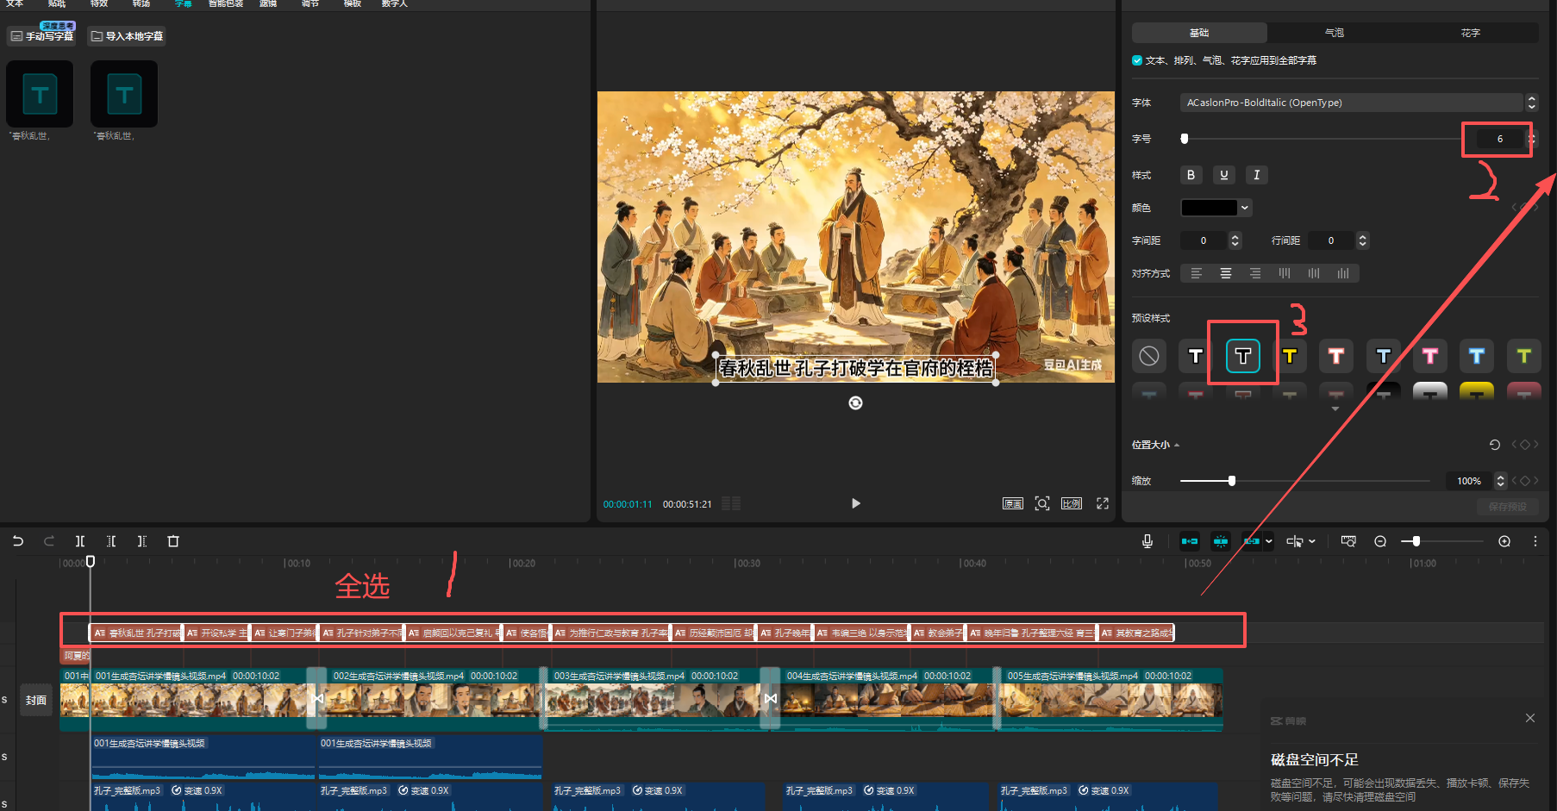The width and height of the screenshot is (1557, 811).
Task: Click the timeline zoom in plus icon
Action: pos(1504,541)
